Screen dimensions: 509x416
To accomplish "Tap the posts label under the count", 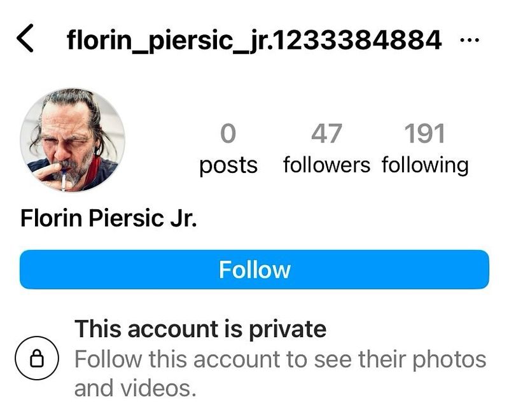I will 229,165.
